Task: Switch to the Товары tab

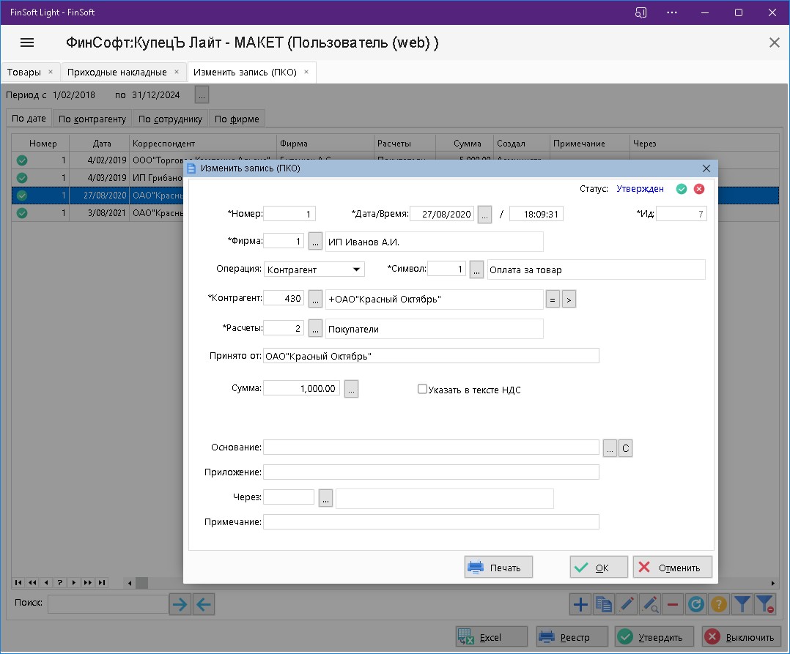Action: click(x=24, y=72)
